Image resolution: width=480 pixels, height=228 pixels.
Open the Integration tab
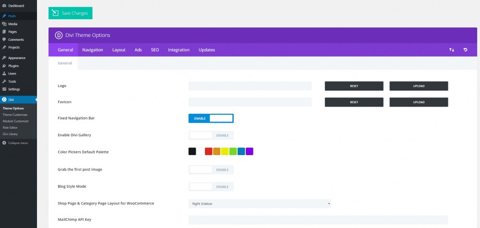click(x=179, y=50)
